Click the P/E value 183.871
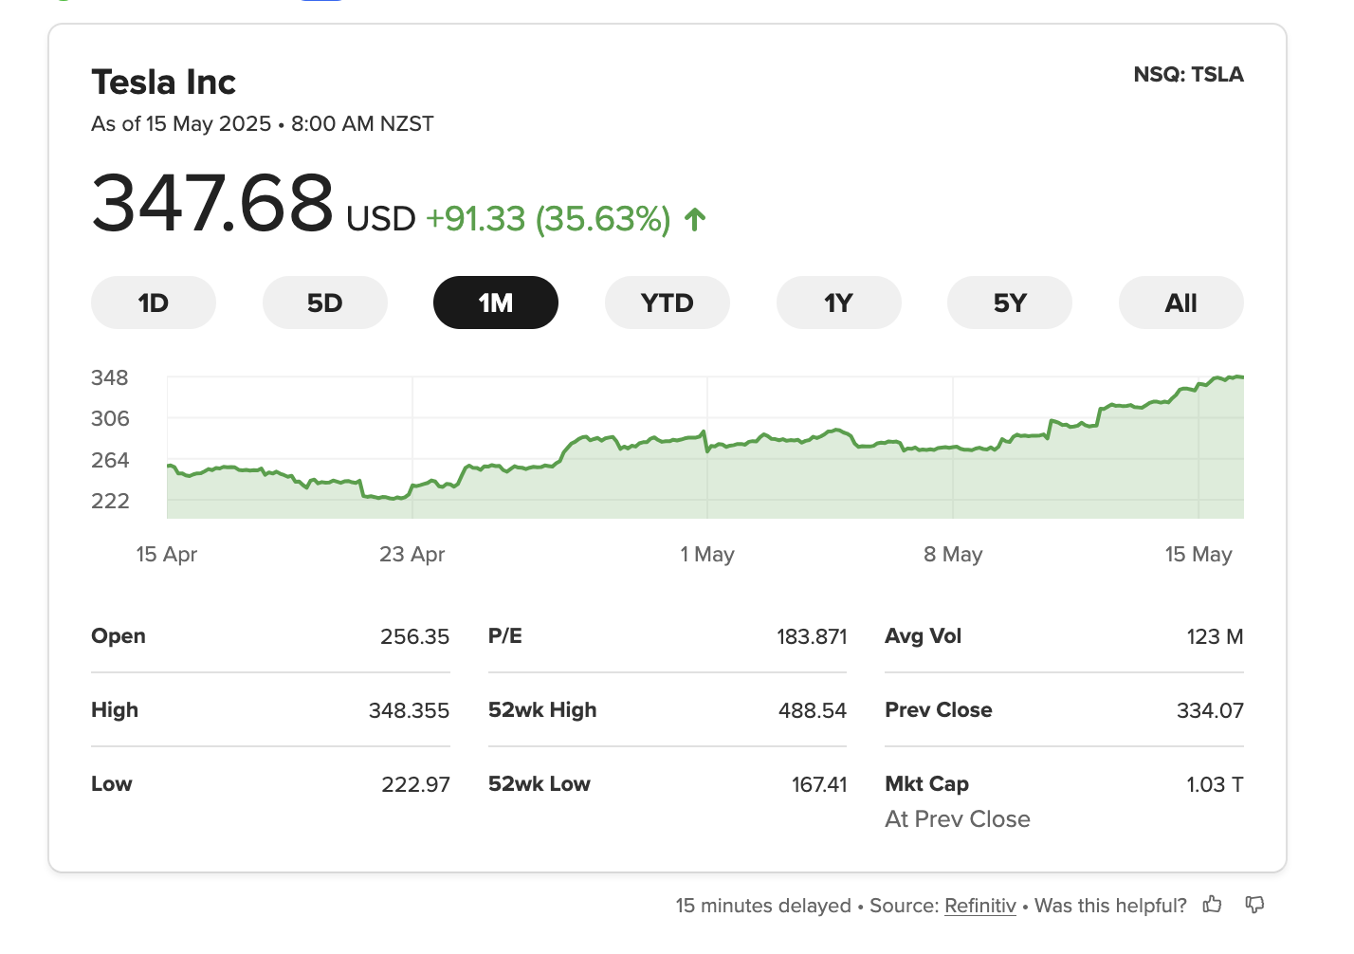Image resolution: width=1354 pixels, height=954 pixels. (812, 636)
